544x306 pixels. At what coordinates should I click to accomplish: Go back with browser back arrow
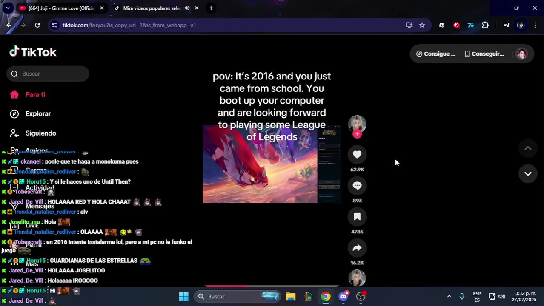coord(9,25)
